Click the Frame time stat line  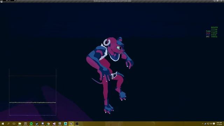pos(211,31)
